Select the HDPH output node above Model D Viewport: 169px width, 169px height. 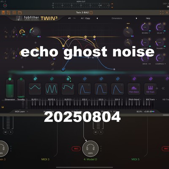(90, 149)
